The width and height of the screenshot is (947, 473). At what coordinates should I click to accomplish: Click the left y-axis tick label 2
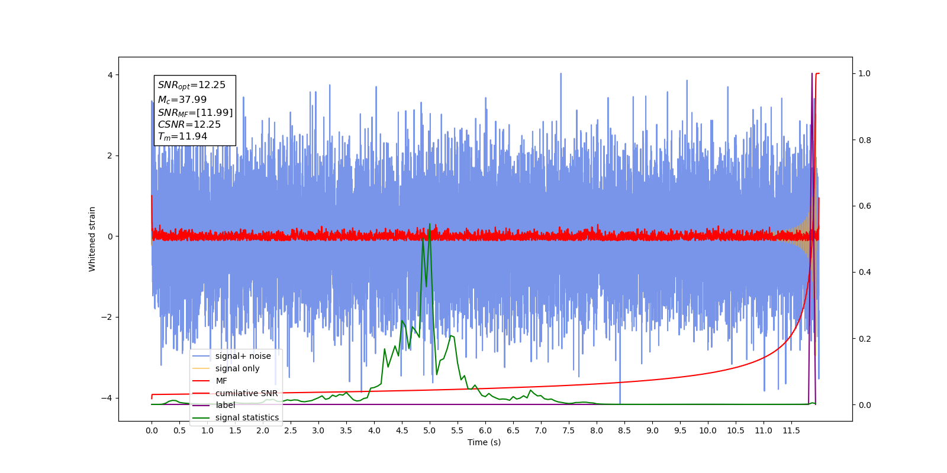point(110,155)
